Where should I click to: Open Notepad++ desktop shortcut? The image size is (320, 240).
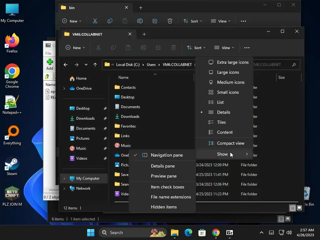(12, 104)
